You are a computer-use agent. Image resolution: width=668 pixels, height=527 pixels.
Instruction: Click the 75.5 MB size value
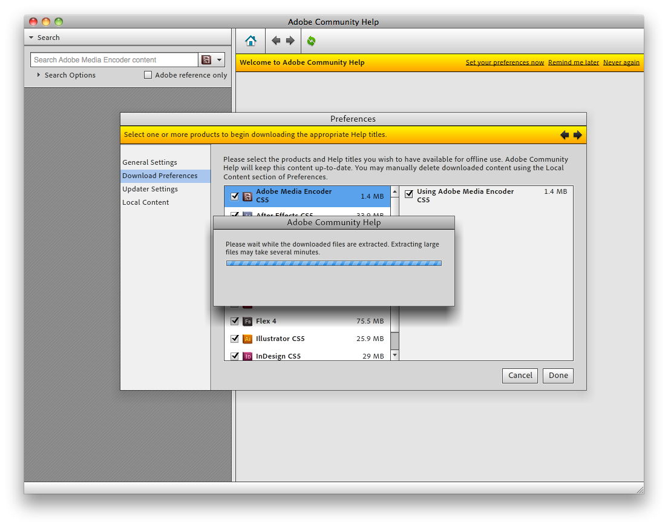pos(370,321)
